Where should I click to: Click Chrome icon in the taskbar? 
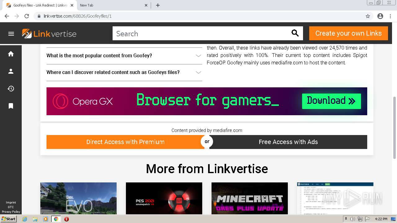56,219
